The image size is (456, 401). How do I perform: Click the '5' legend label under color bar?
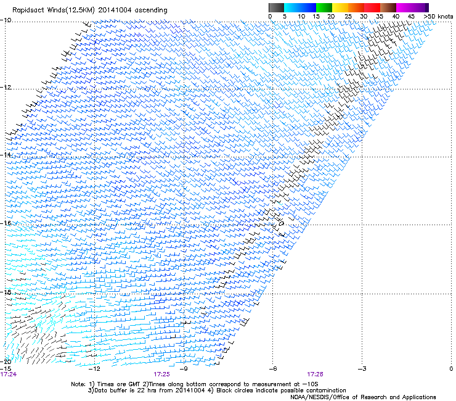pyautogui.click(x=285, y=16)
